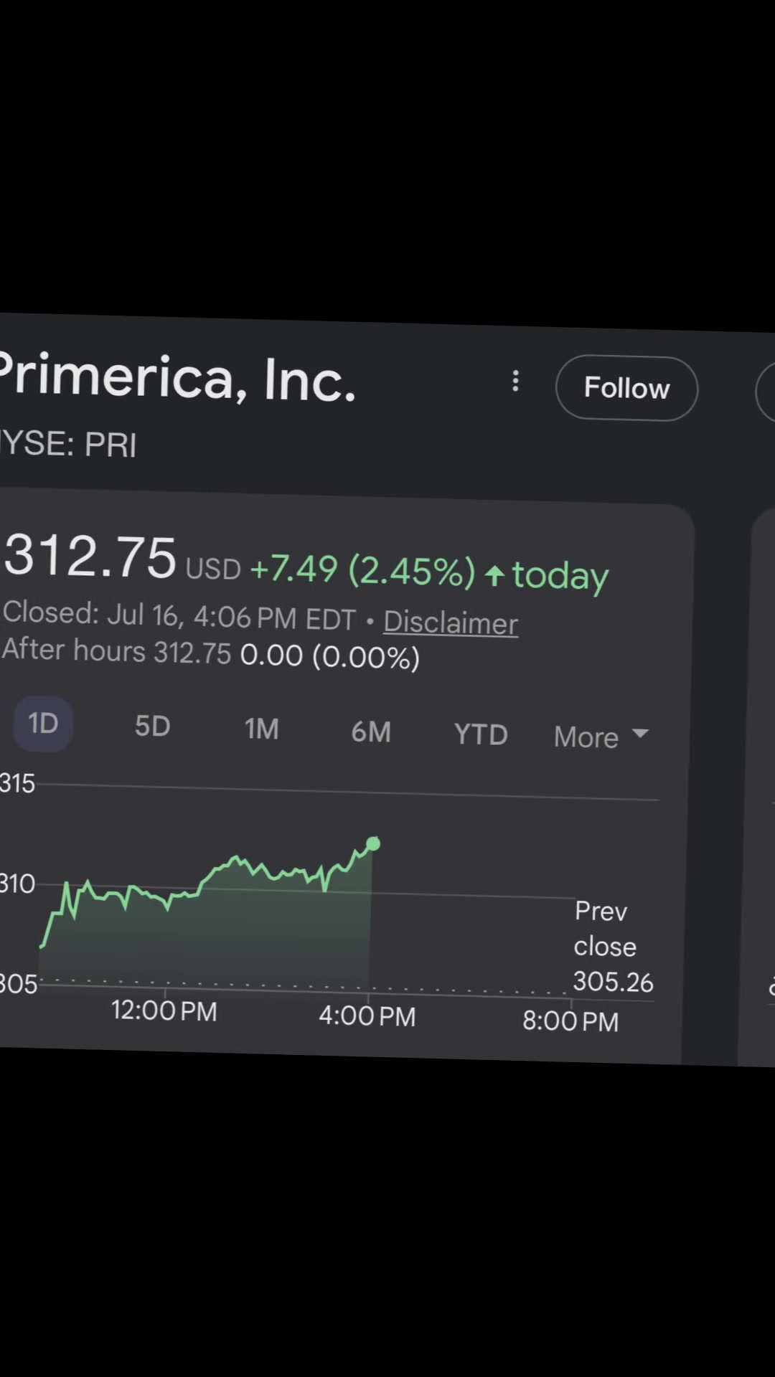775x1377 pixels.
Task: Expand the More time ranges dropdown
Action: [601, 737]
